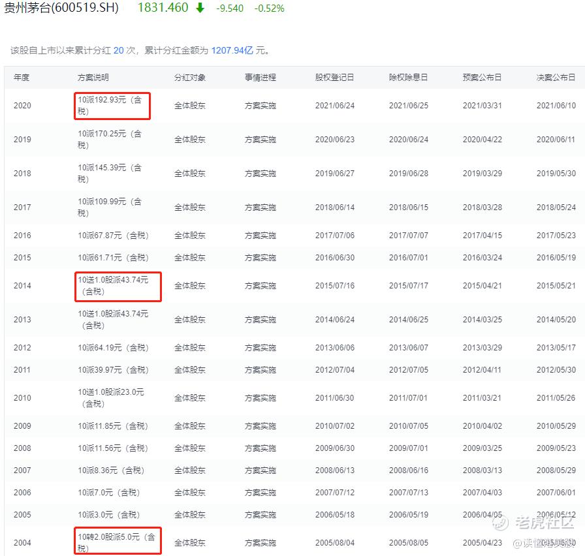The width and height of the screenshot is (585, 556).
Task: Click registration date 2021/06/24
Action: point(335,106)
